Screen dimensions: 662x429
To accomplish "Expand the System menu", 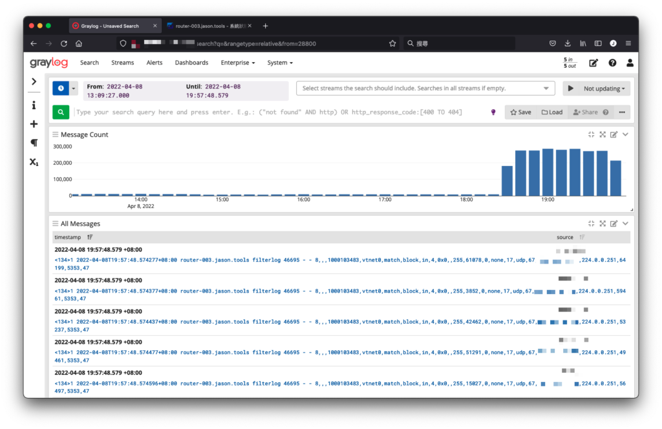I will click(x=280, y=63).
